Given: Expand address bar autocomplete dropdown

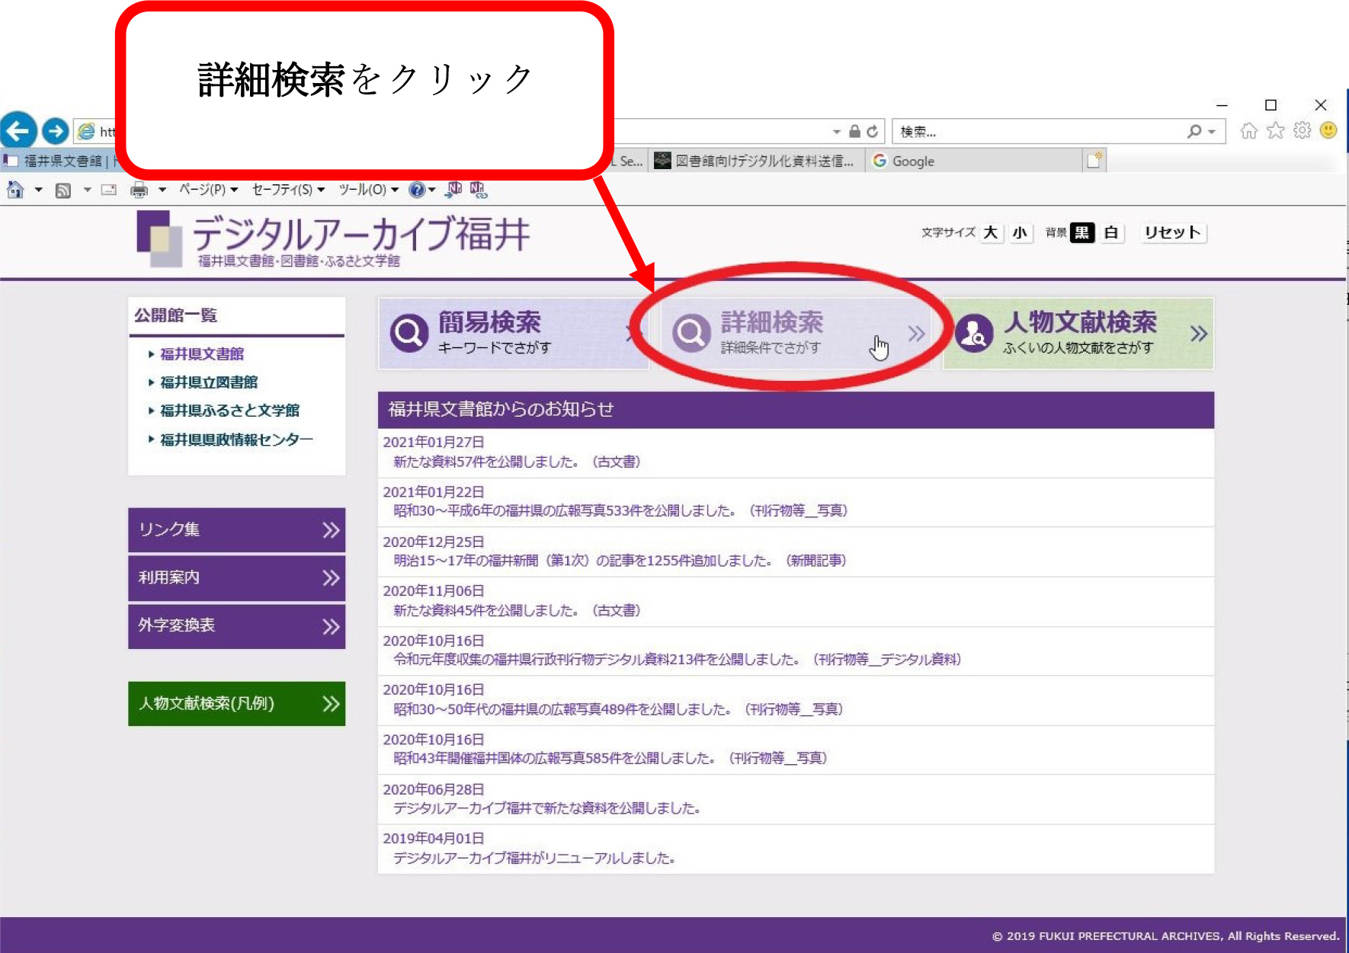Looking at the screenshot, I should click(x=836, y=132).
